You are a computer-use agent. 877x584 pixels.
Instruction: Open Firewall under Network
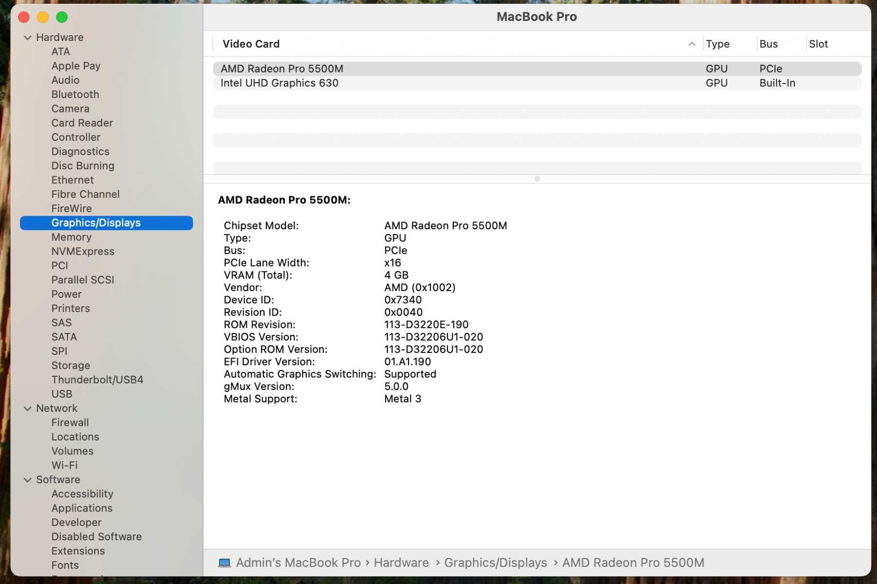(70, 423)
